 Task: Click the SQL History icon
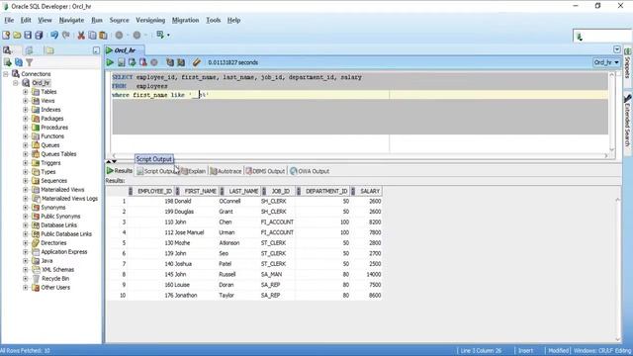(170, 62)
